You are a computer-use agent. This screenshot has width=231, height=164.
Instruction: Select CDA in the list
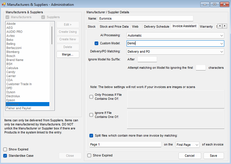coord(28,80)
